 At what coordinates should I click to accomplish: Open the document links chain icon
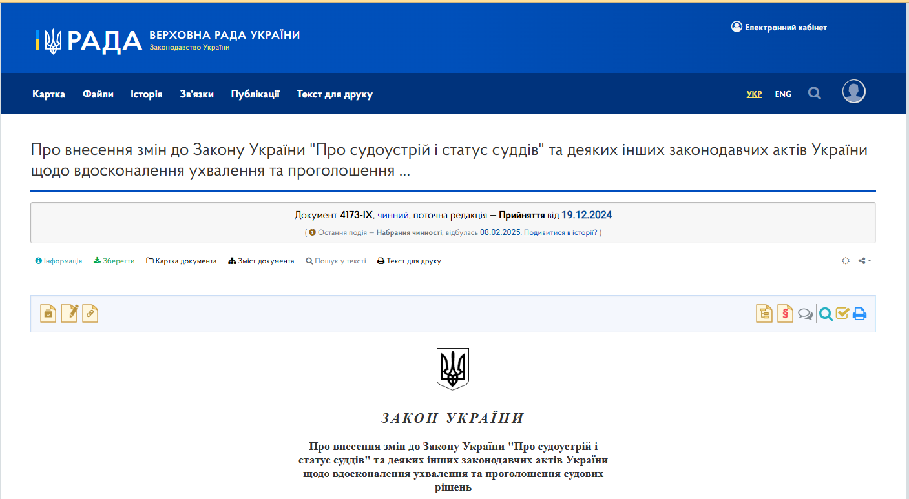pos(90,313)
